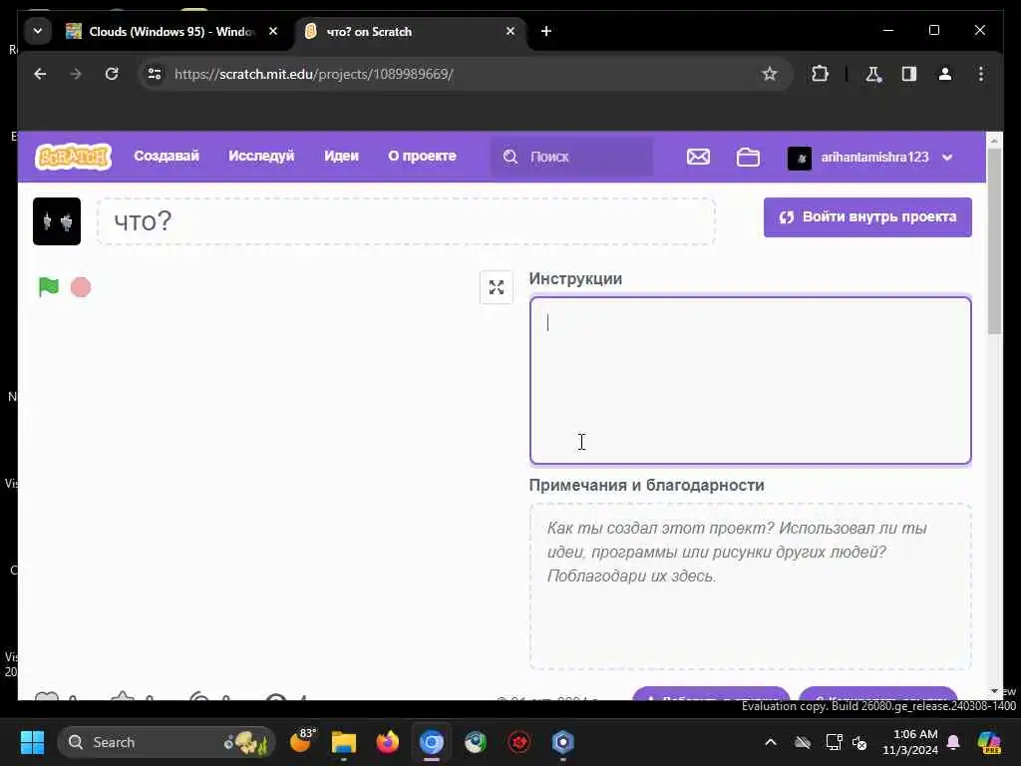1021x766 pixels.
Task: Open clock showing 1:06 AM
Action: [909, 742]
